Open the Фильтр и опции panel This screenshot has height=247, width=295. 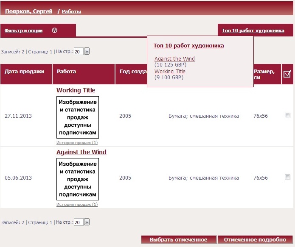[x=24, y=31]
